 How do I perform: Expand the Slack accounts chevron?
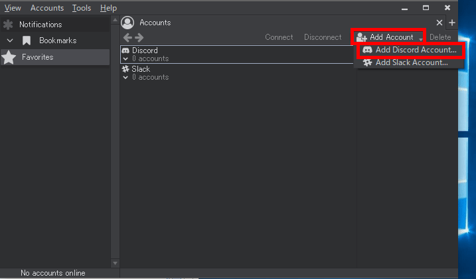tap(125, 78)
